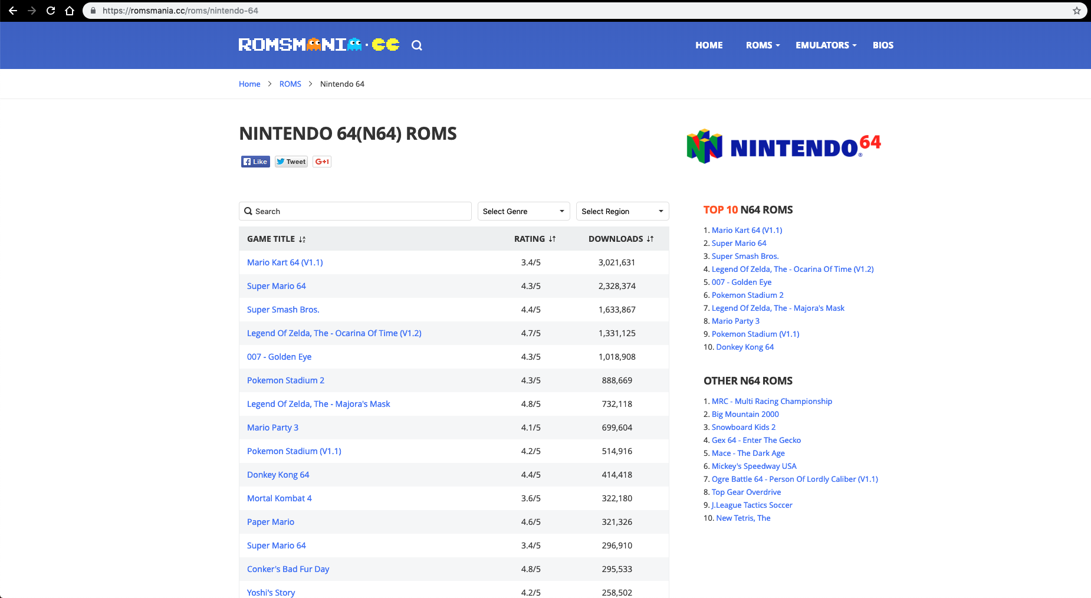Open 007 - Golden Eye in Top 10 list

[741, 282]
